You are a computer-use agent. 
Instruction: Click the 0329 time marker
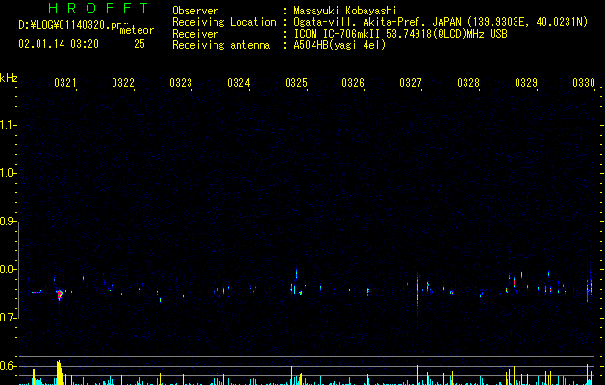(x=526, y=83)
